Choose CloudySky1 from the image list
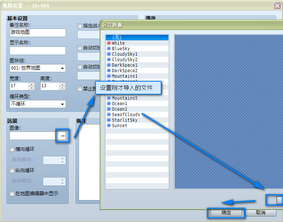 point(137,54)
